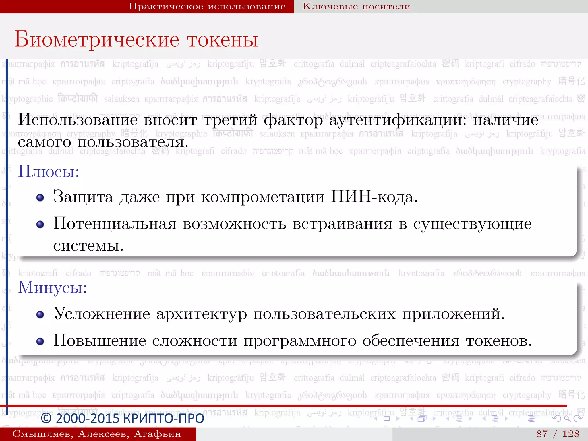Click the stacked frames navigation icon
This screenshot has width=588, height=441.
pos(422,419)
